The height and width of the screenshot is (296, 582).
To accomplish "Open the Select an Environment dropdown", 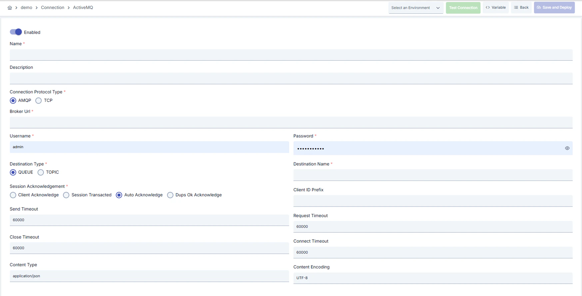I will click(x=415, y=8).
